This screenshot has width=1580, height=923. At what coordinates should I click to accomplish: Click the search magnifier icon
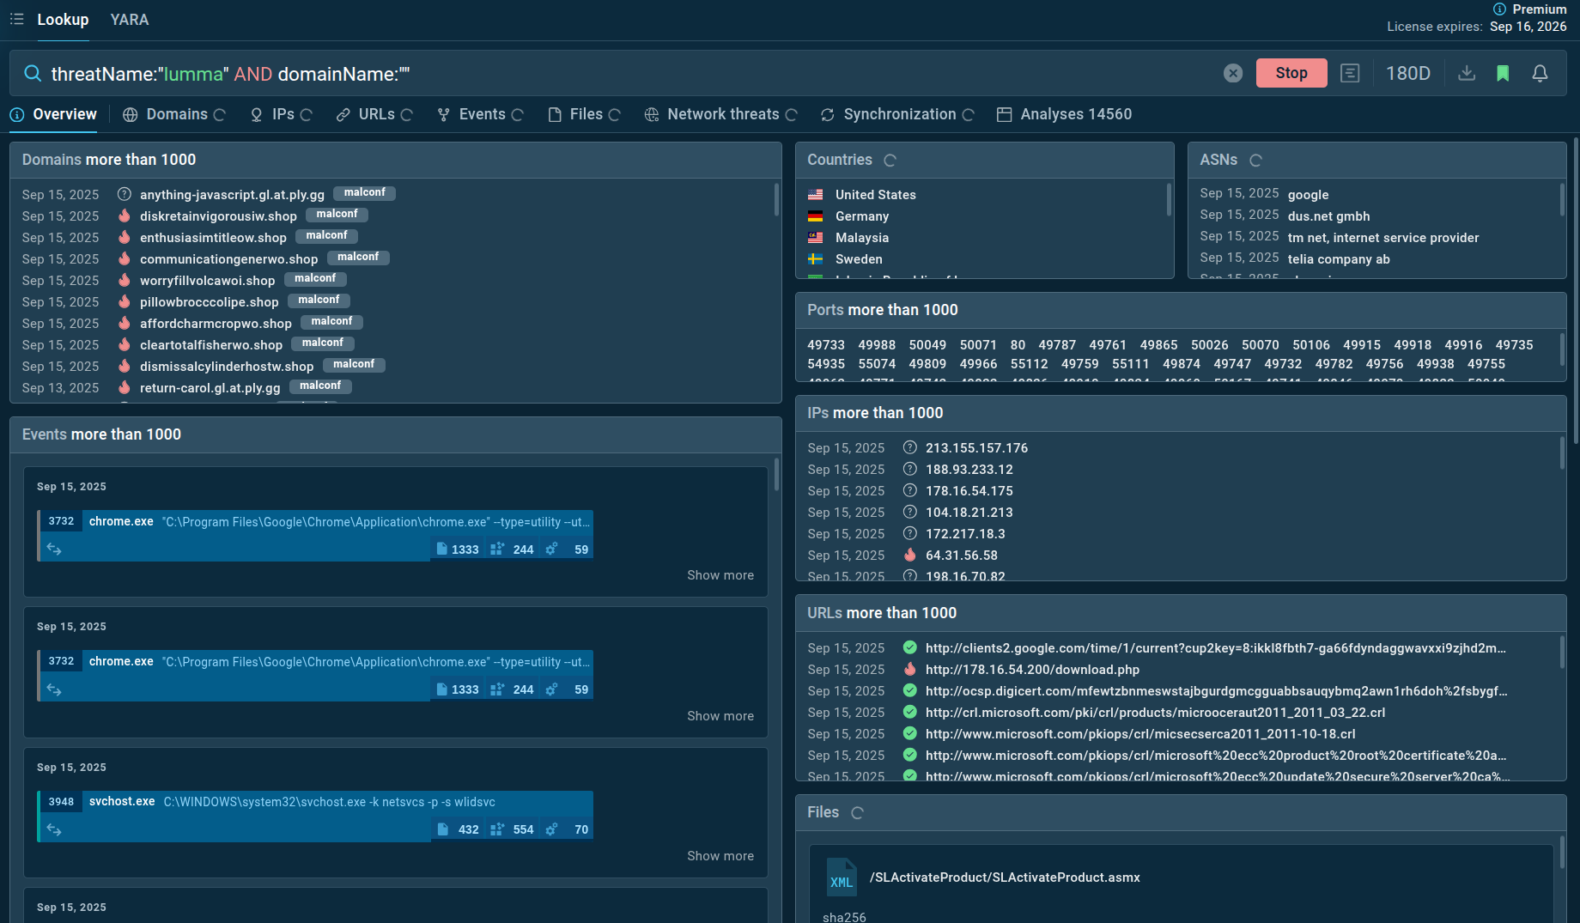[33, 74]
